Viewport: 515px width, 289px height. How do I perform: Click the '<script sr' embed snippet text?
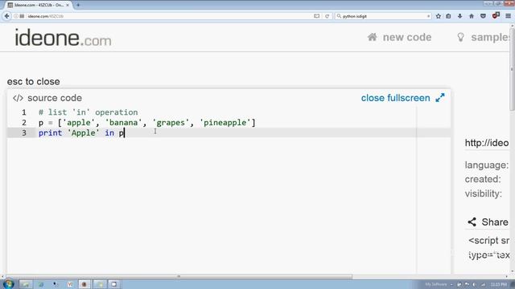tap(489, 241)
